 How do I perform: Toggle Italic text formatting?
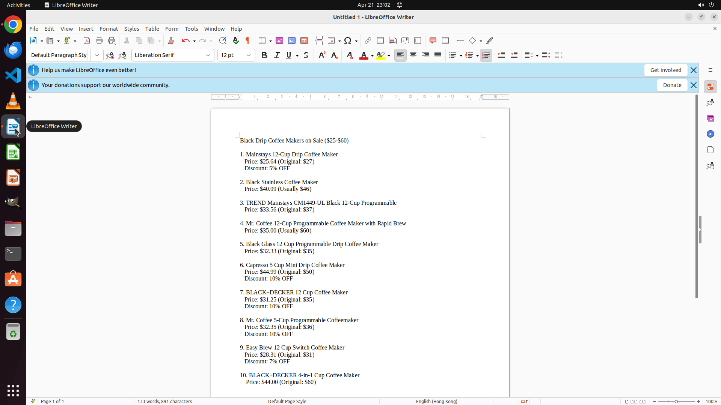click(x=277, y=55)
